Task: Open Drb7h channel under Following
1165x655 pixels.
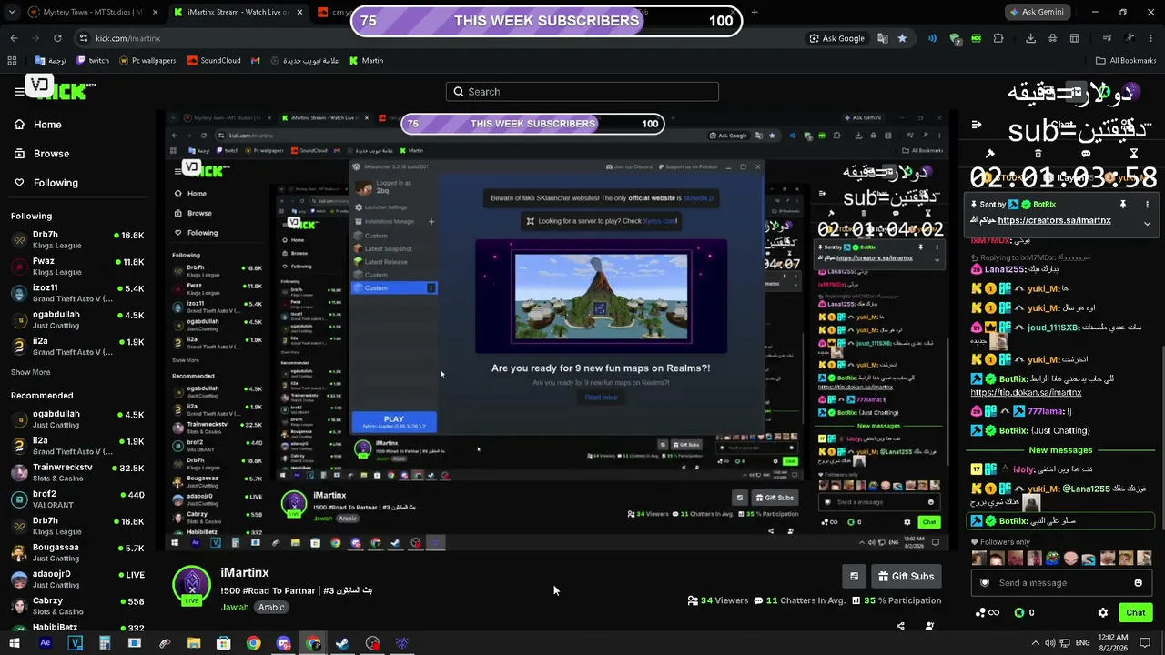Action: (x=77, y=240)
